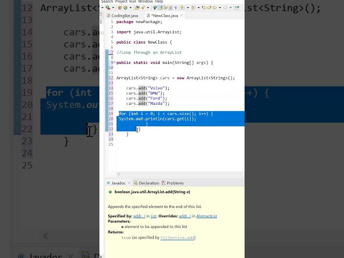This screenshot has width=344, height=258.
Task: Expand the New Java Class dropdown arrow
Action: coord(131,8)
